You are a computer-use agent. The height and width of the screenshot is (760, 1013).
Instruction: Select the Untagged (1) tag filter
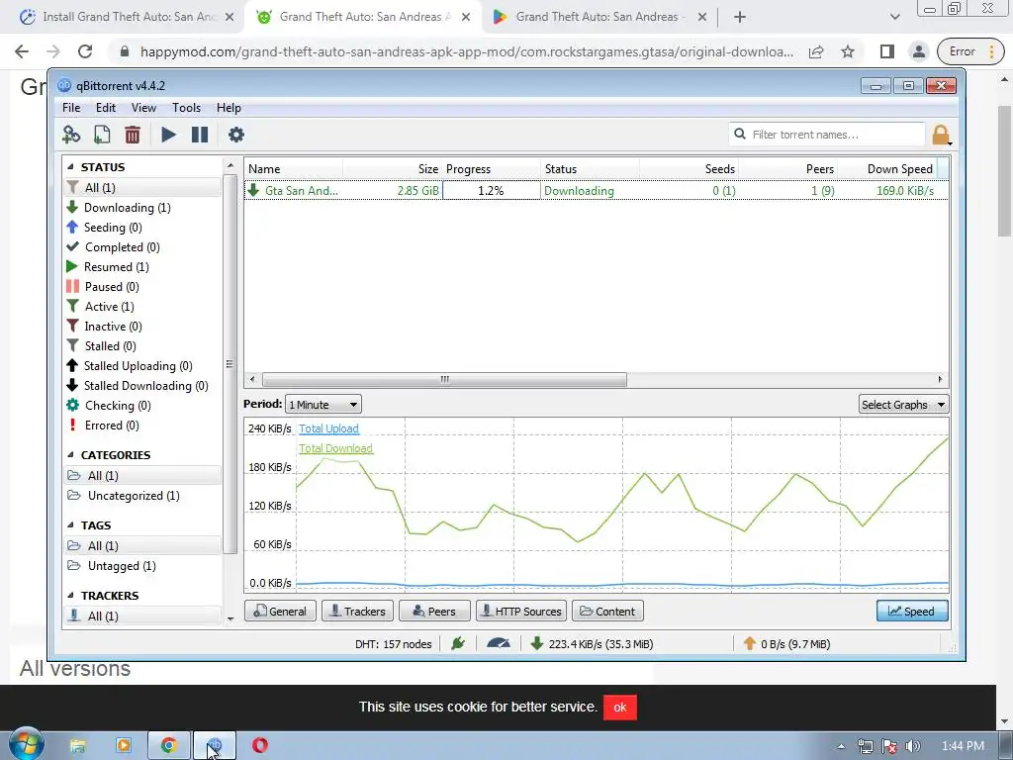pyautogui.click(x=122, y=566)
